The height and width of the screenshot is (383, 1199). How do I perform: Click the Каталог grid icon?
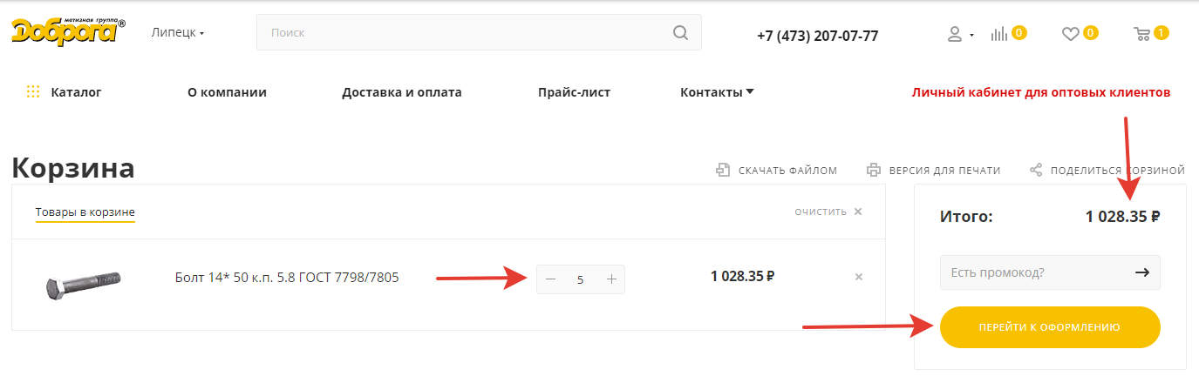tap(34, 92)
